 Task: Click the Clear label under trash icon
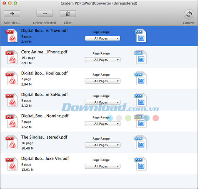pyautogui.click(x=68, y=23)
